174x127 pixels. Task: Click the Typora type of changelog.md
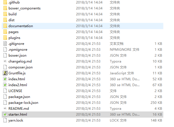pyautogui.click(x=115, y=62)
